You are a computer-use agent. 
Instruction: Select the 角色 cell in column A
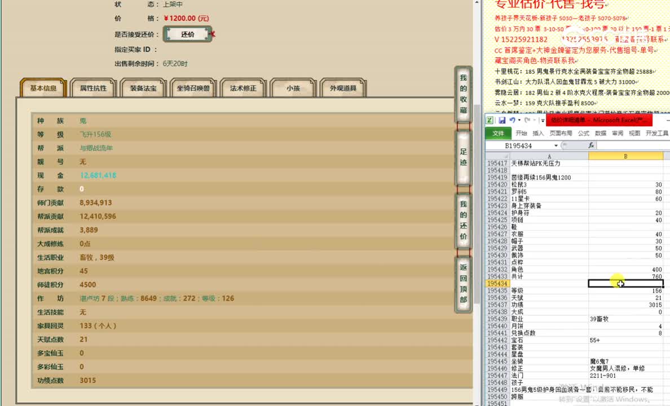pyautogui.click(x=549, y=270)
